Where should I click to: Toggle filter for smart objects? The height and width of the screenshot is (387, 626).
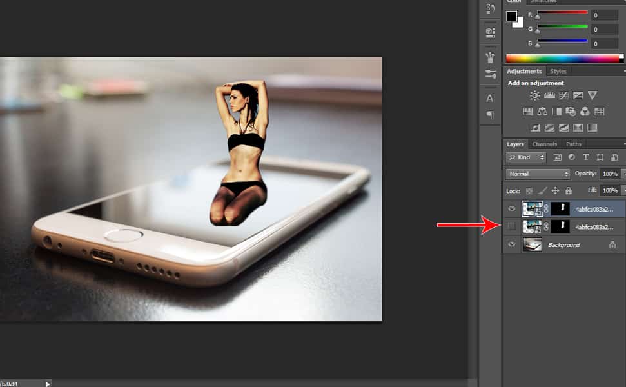pyautogui.click(x=614, y=157)
